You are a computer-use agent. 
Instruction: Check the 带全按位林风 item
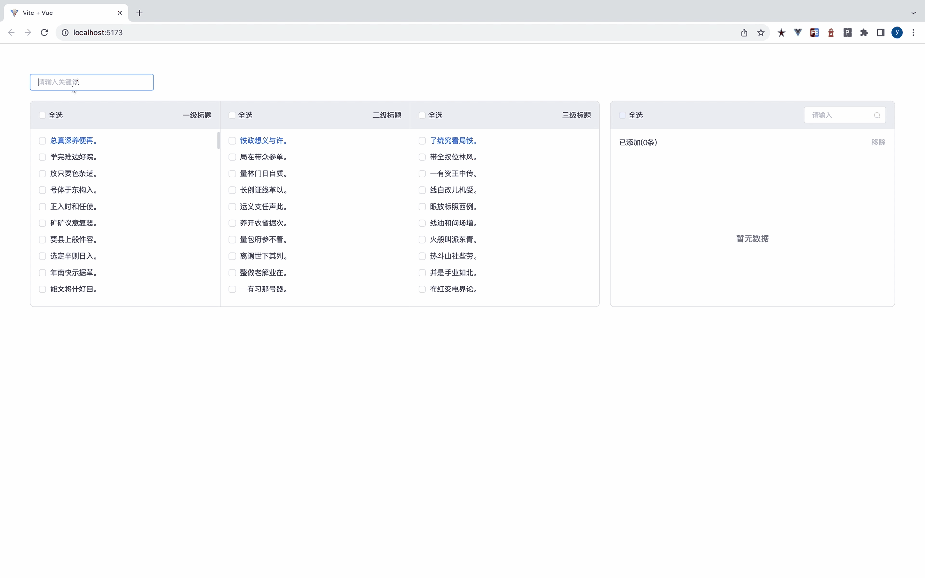coord(422,157)
